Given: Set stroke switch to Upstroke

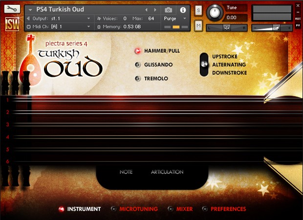Looking at the screenshot, I should coord(225,57).
